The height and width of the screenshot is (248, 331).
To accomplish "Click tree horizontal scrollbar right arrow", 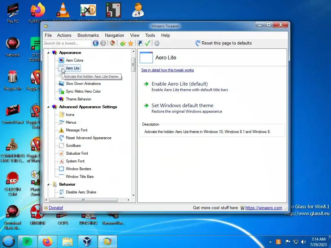I will point(128,200).
